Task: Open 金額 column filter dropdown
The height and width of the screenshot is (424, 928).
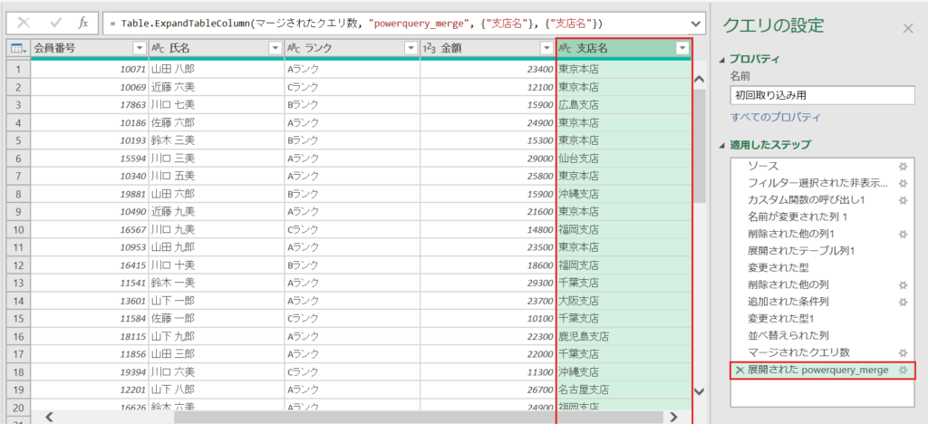Action: (546, 49)
